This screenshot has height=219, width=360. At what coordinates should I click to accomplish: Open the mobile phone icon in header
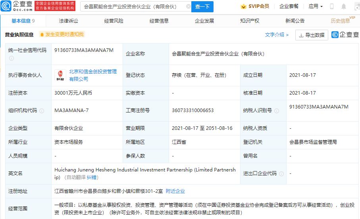point(332,6)
